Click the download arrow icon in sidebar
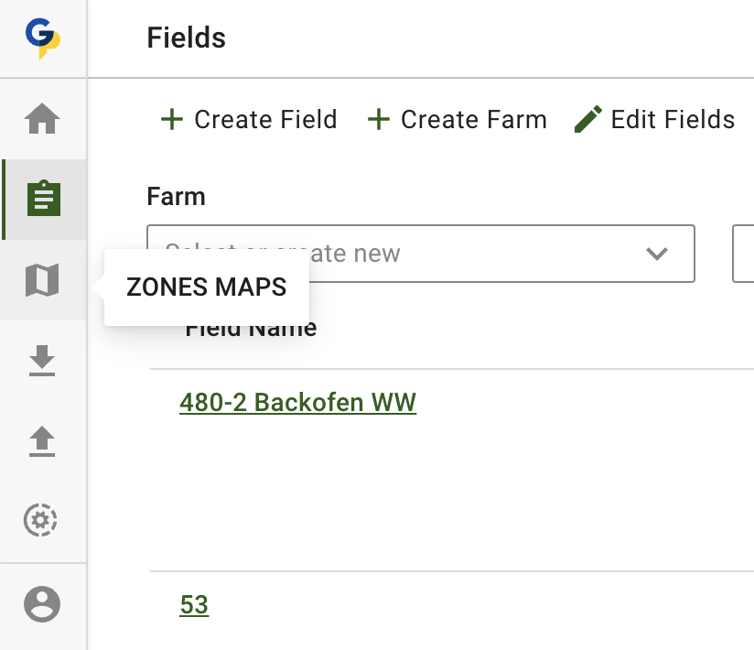Screen dimensions: 754x650 click(42, 362)
